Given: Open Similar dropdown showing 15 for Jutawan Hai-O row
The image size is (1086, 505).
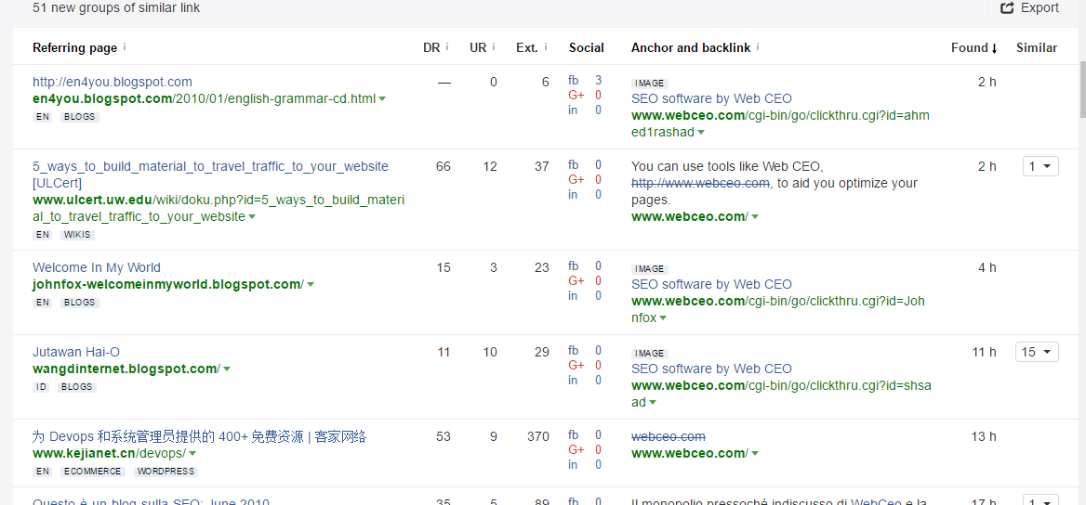Looking at the screenshot, I should click(x=1038, y=352).
